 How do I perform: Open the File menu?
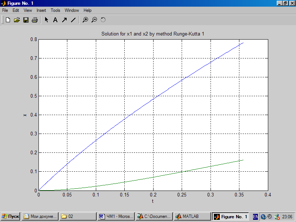(x=5, y=10)
